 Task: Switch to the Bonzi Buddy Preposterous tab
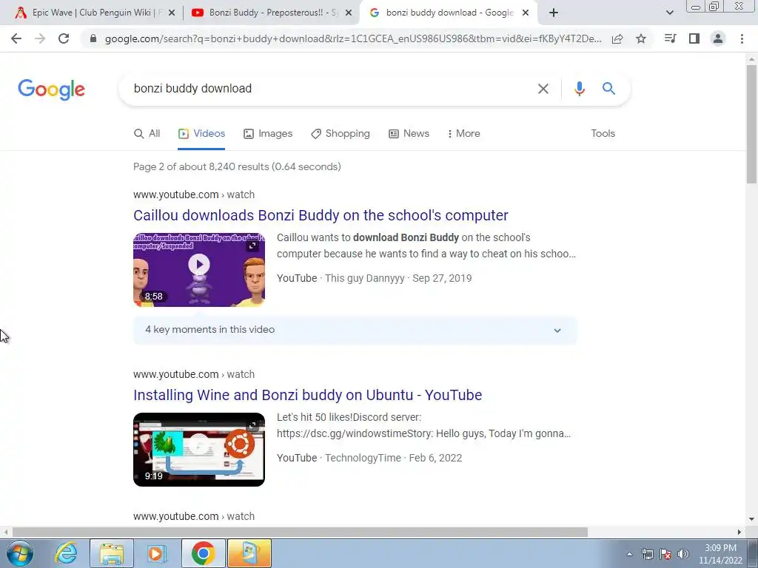click(271, 13)
